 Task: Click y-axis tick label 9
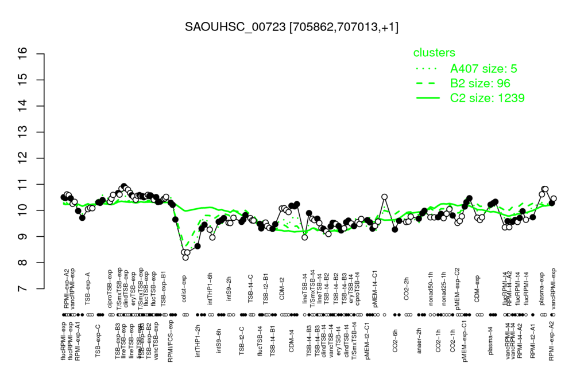[22, 237]
